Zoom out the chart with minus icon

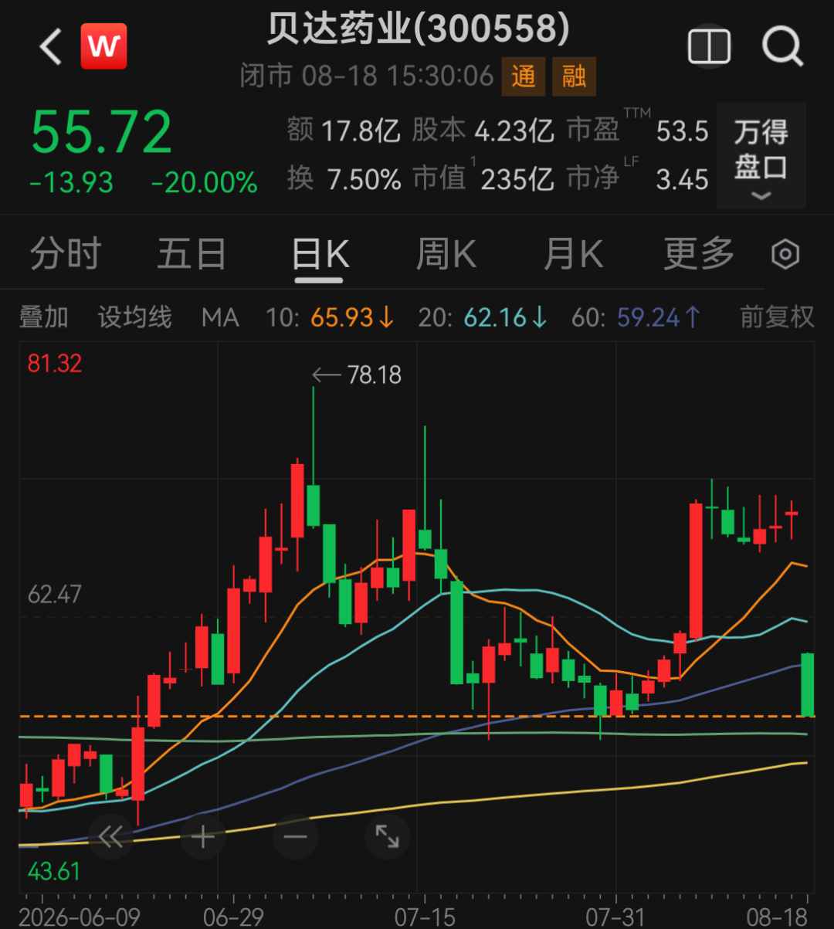tap(295, 836)
